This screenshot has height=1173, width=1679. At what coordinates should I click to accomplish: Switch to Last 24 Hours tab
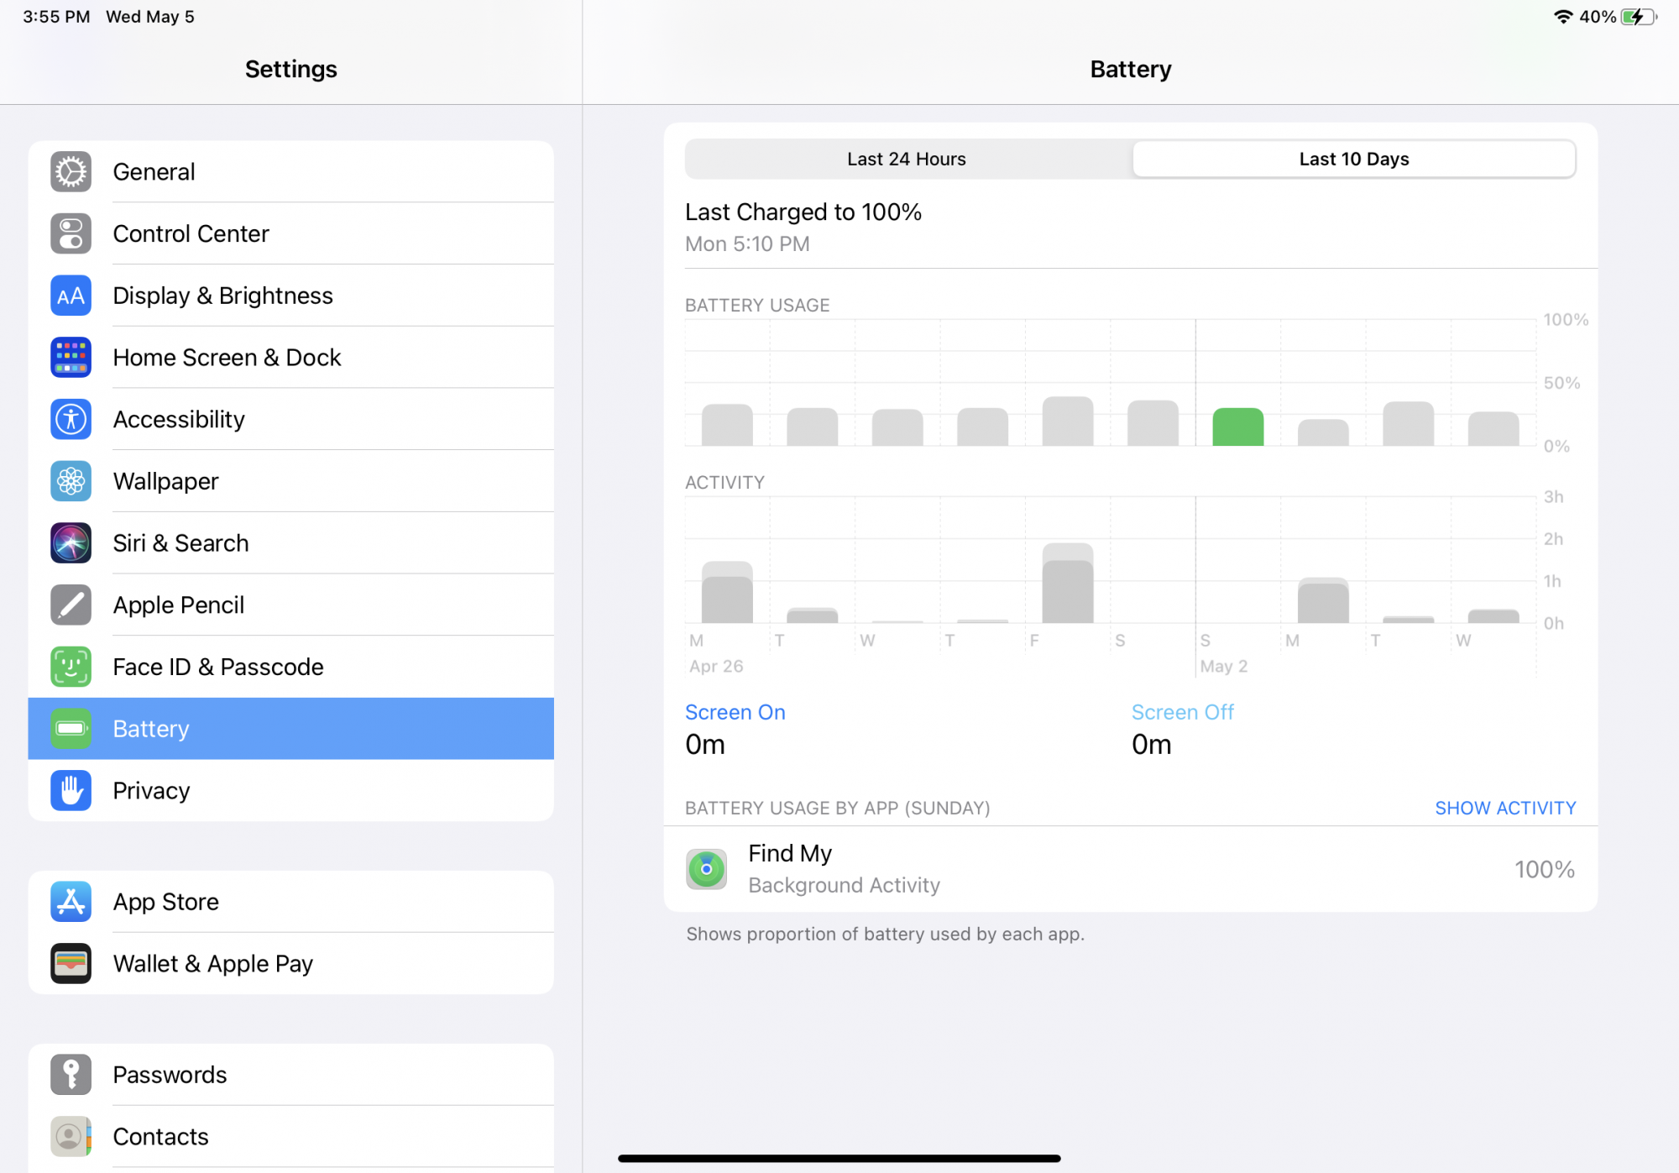[907, 160]
